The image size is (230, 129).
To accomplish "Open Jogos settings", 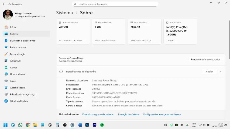I will 26,81.
